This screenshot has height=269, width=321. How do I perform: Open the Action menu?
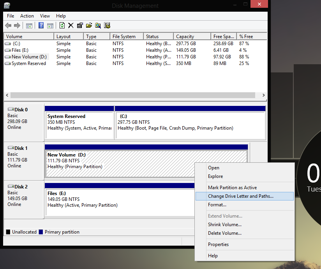click(x=27, y=16)
